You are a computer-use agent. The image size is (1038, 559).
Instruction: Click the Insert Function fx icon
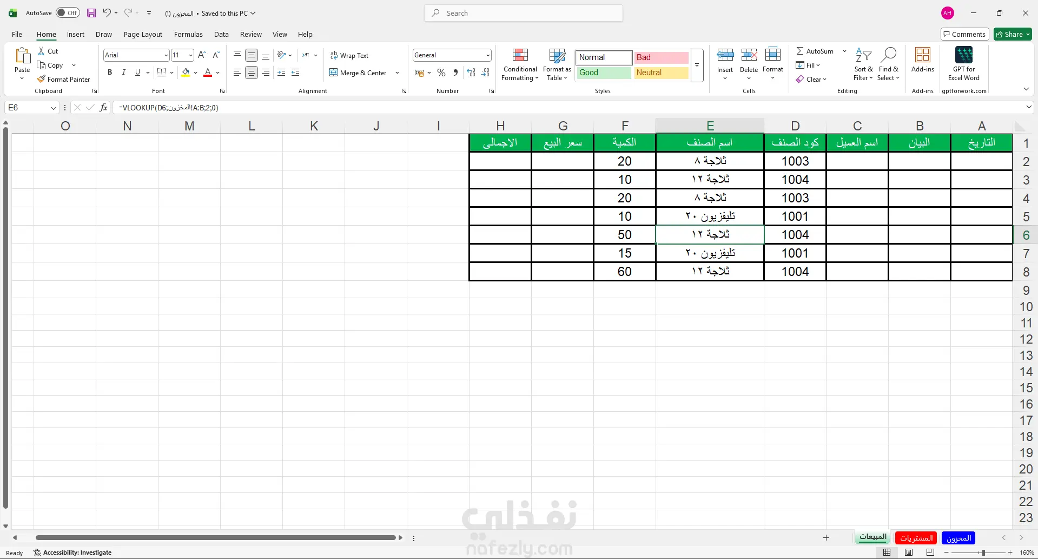[104, 108]
